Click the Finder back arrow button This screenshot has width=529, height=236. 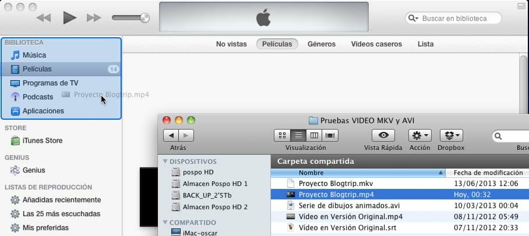click(171, 135)
